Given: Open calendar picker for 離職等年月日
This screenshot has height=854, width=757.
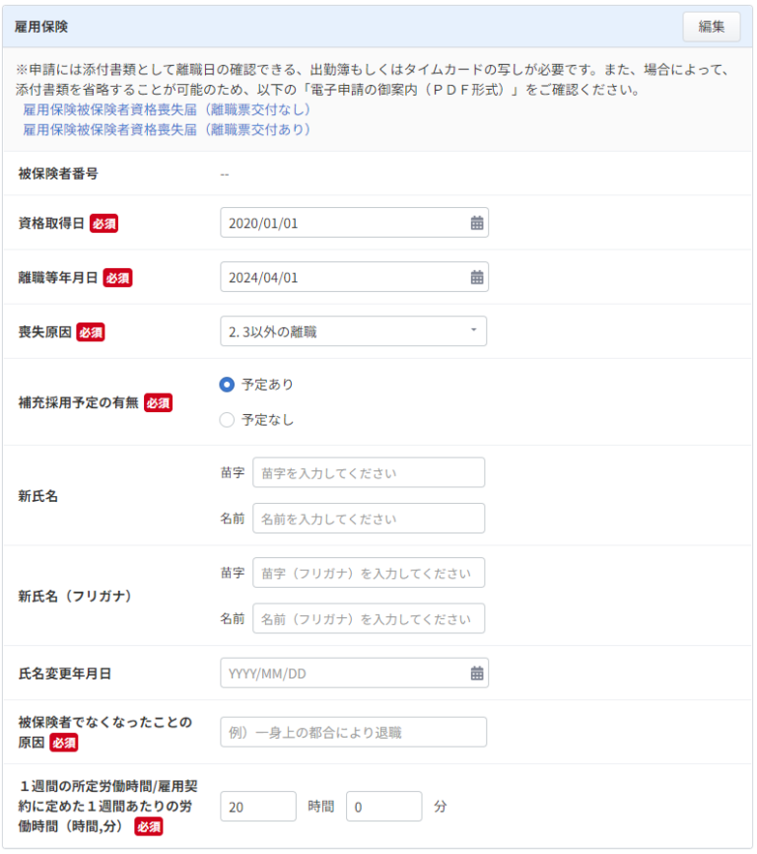Looking at the screenshot, I should pyautogui.click(x=477, y=277).
